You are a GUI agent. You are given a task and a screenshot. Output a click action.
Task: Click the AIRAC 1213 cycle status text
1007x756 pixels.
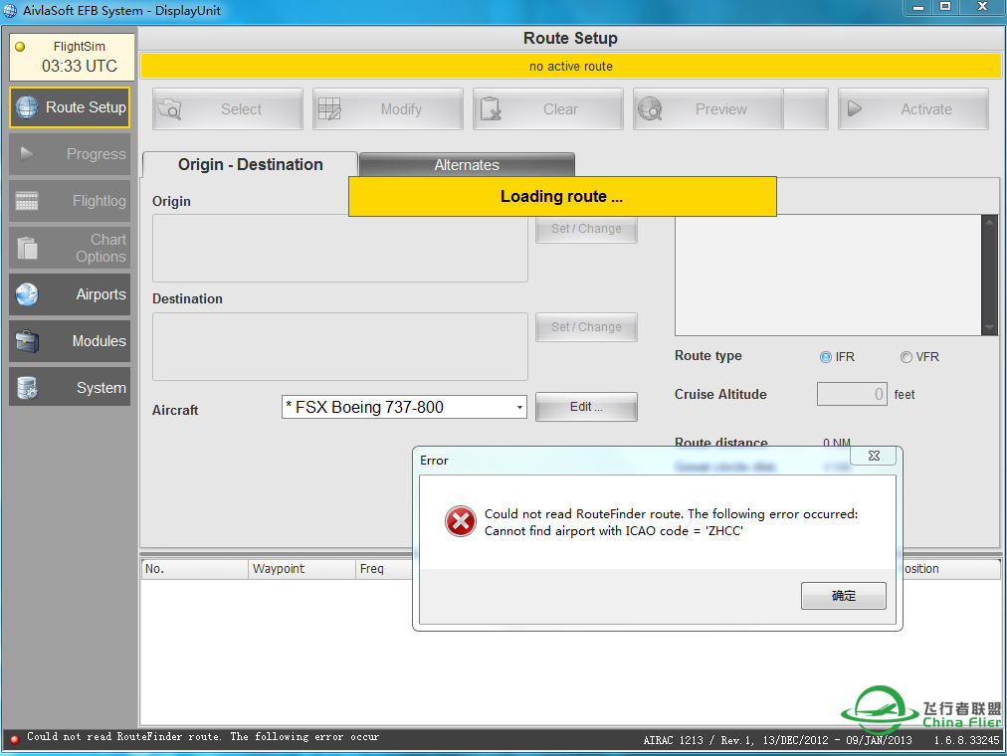pyautogui.click(x=778, y=740)
